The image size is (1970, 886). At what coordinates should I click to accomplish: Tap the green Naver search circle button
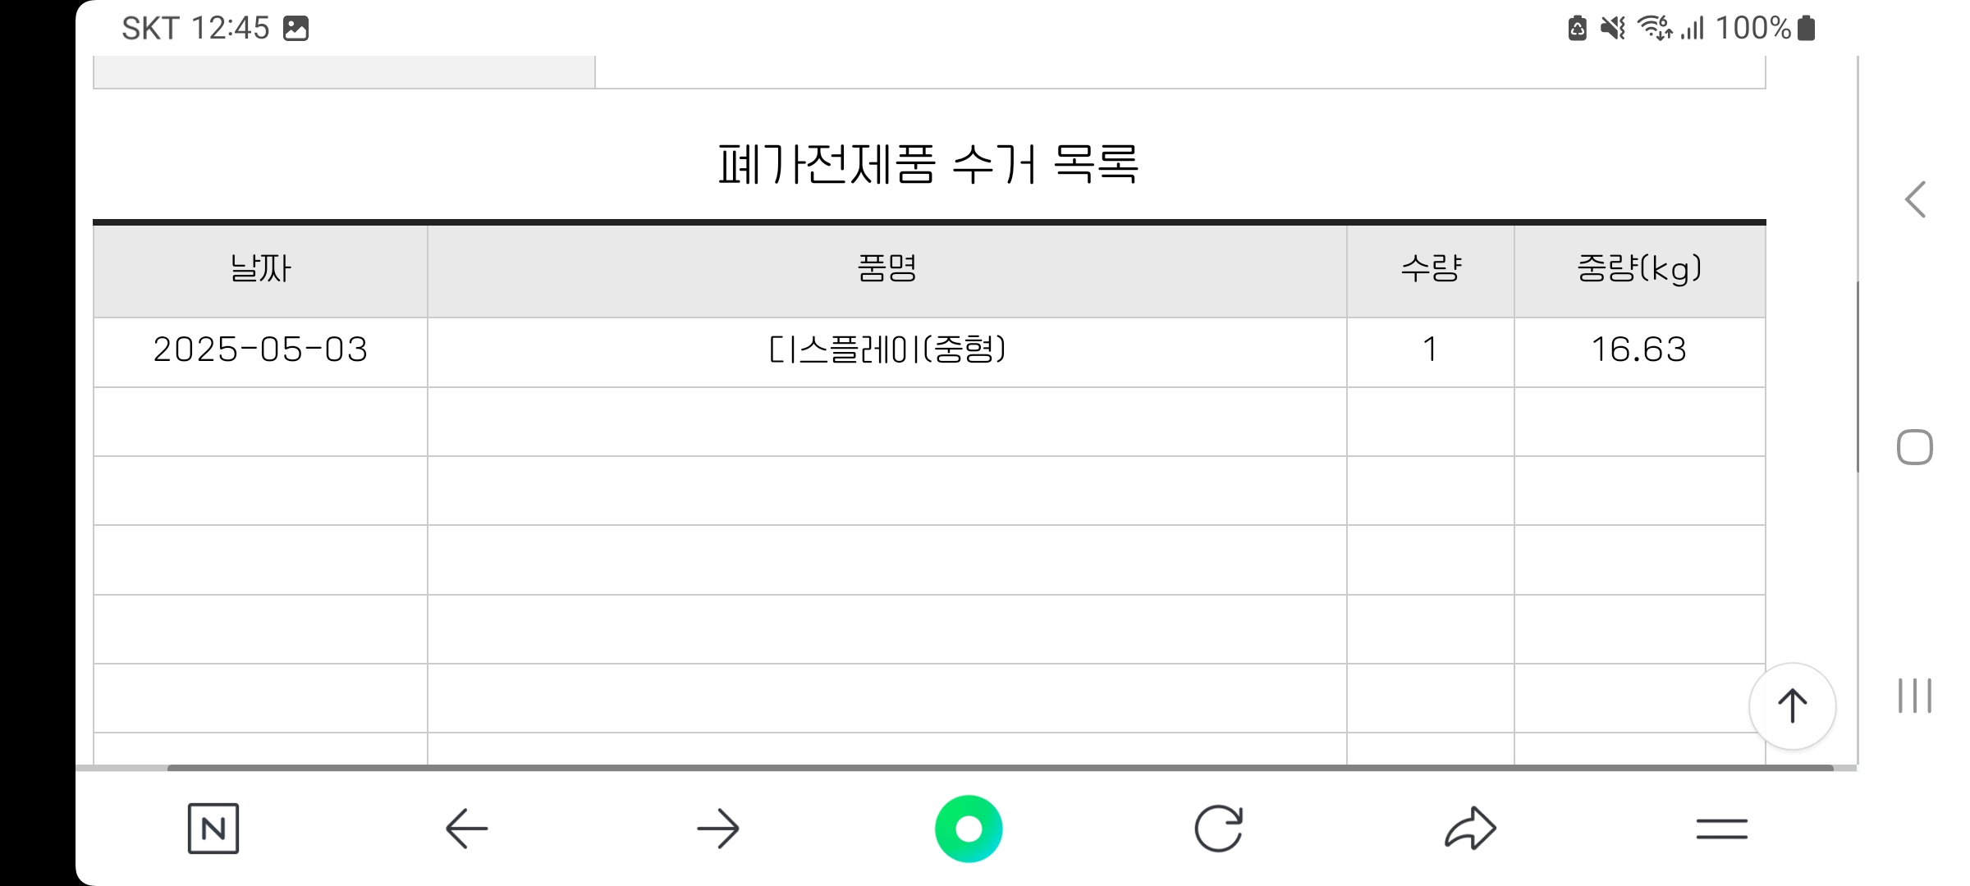click(969, 829)
